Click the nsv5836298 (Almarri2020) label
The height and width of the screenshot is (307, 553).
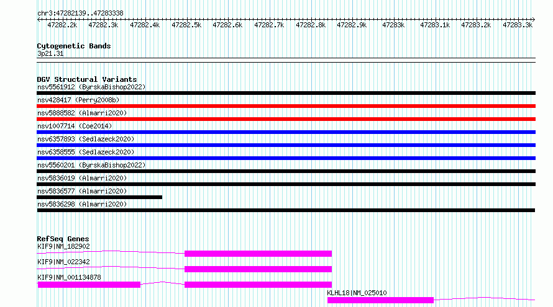[82, 205]
